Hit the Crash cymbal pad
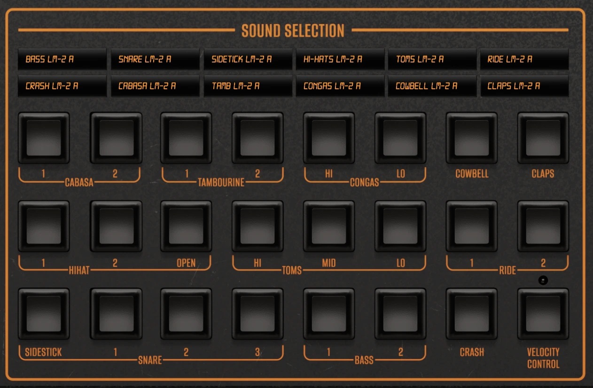The height and width of the screenshot is (388, 593). [x=471, y=313]
